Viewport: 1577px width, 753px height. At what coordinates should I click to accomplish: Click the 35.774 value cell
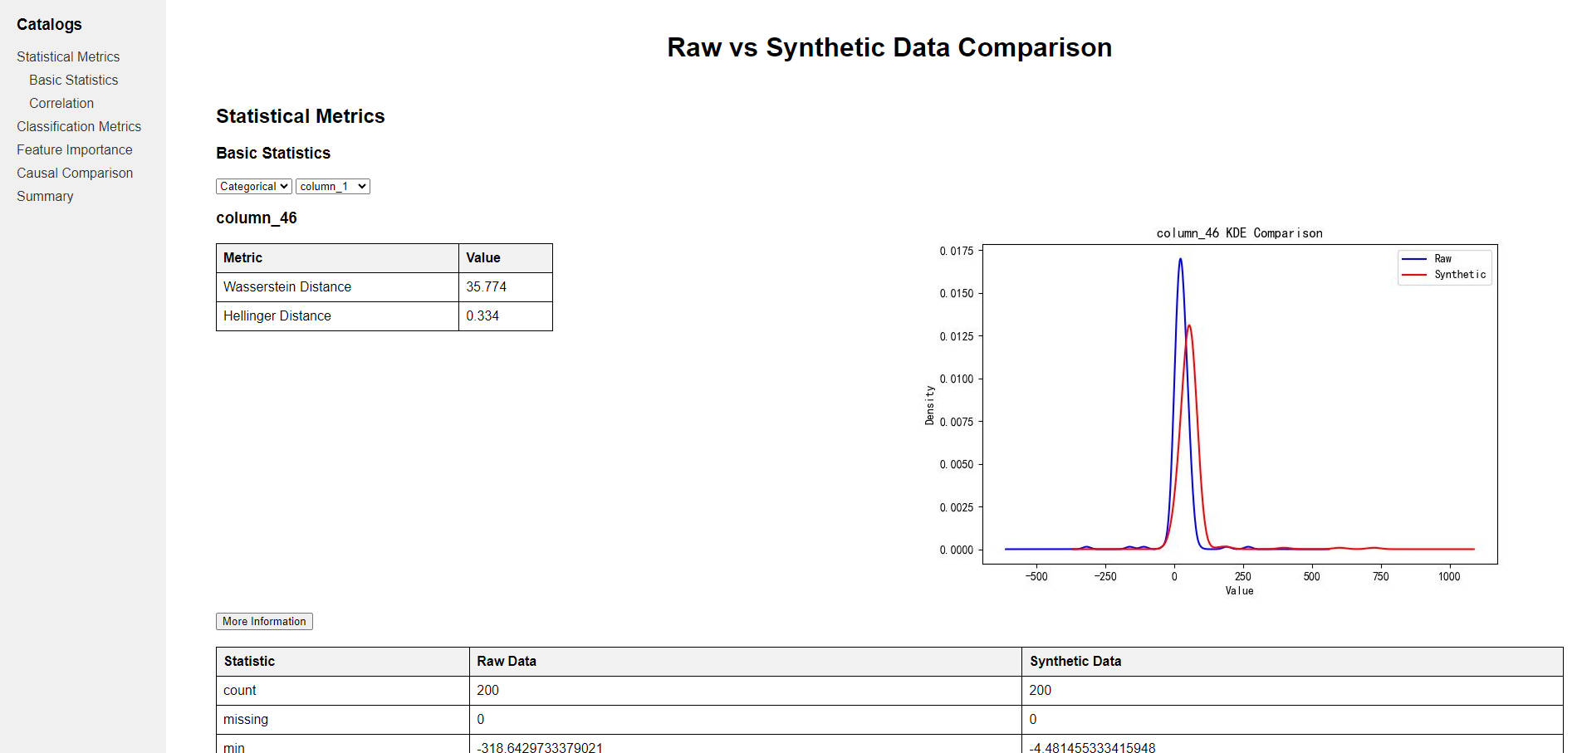506,287
